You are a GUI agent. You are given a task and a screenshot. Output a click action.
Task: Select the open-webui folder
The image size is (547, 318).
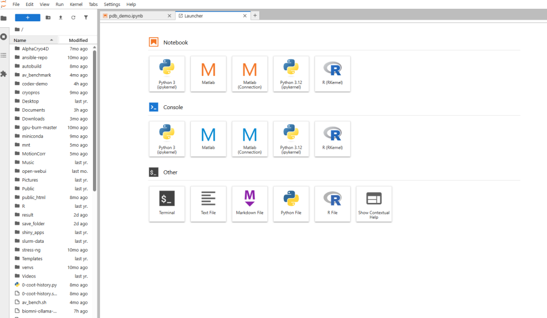51,171
